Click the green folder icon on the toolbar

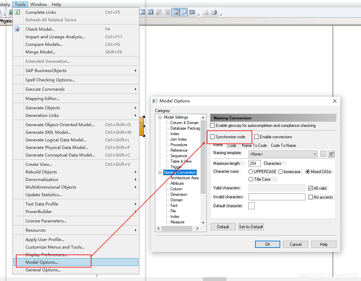[x=11, y=12]
